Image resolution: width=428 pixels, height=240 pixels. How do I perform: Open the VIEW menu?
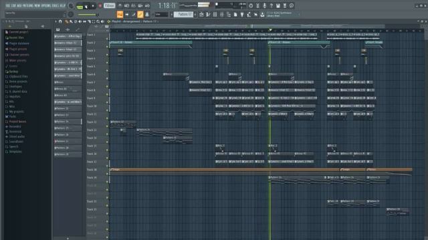37,6
